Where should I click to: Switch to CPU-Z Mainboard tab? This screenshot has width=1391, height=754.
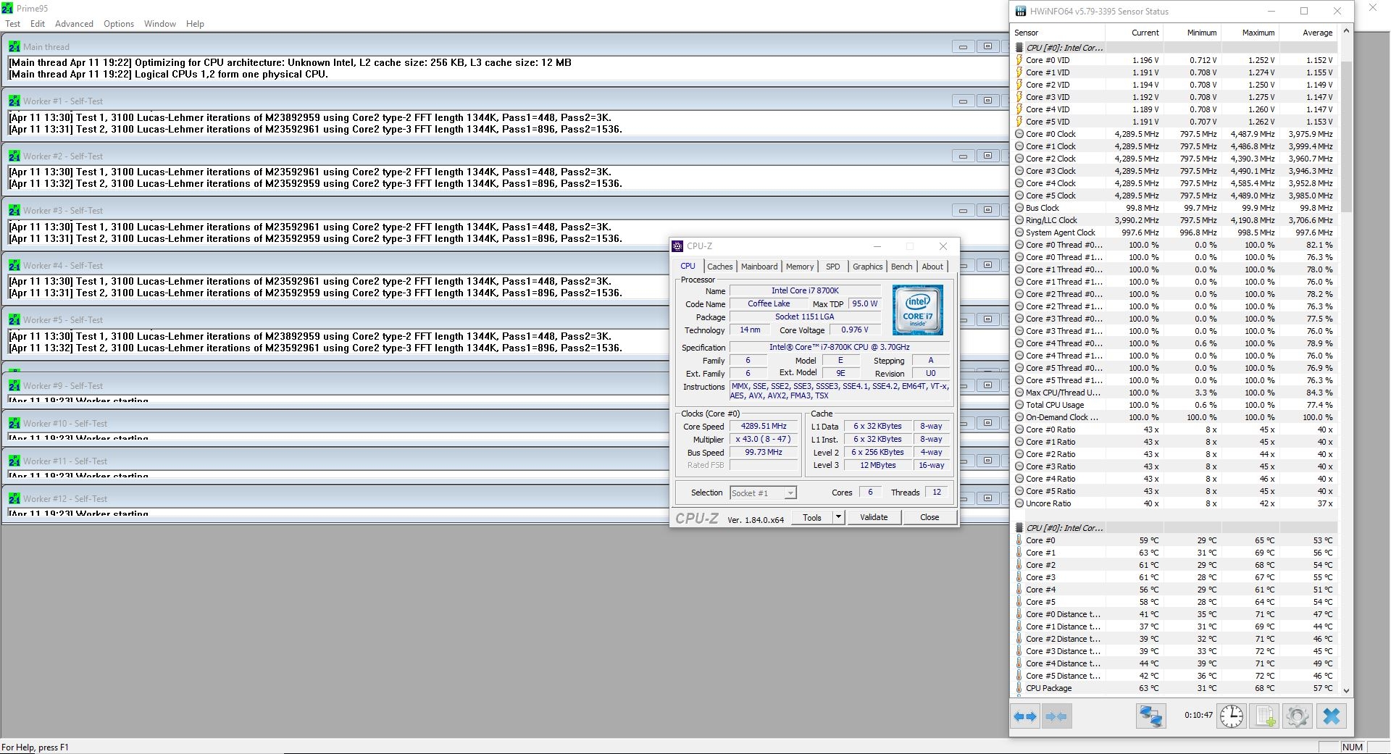(x=759, y=267)
